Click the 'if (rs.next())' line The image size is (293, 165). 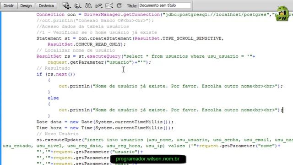coord(56,74)
